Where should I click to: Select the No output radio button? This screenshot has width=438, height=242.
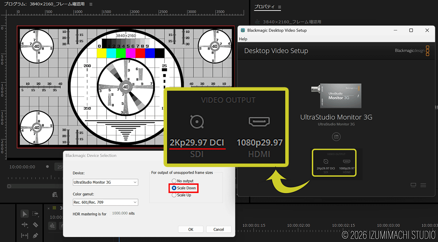[x=174, y=181]
